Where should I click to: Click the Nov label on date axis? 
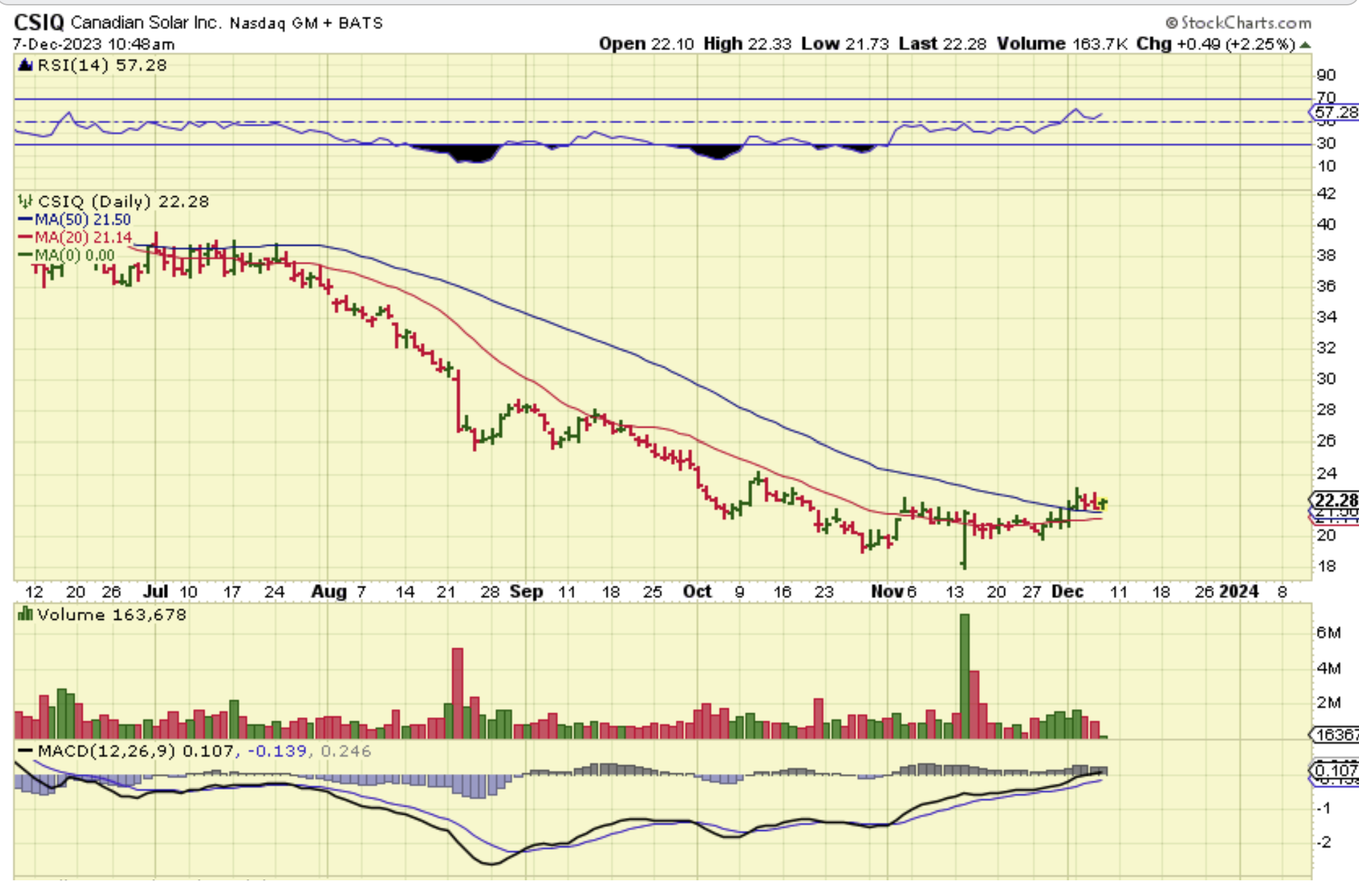pyautogui.click(x=886, y=591)
